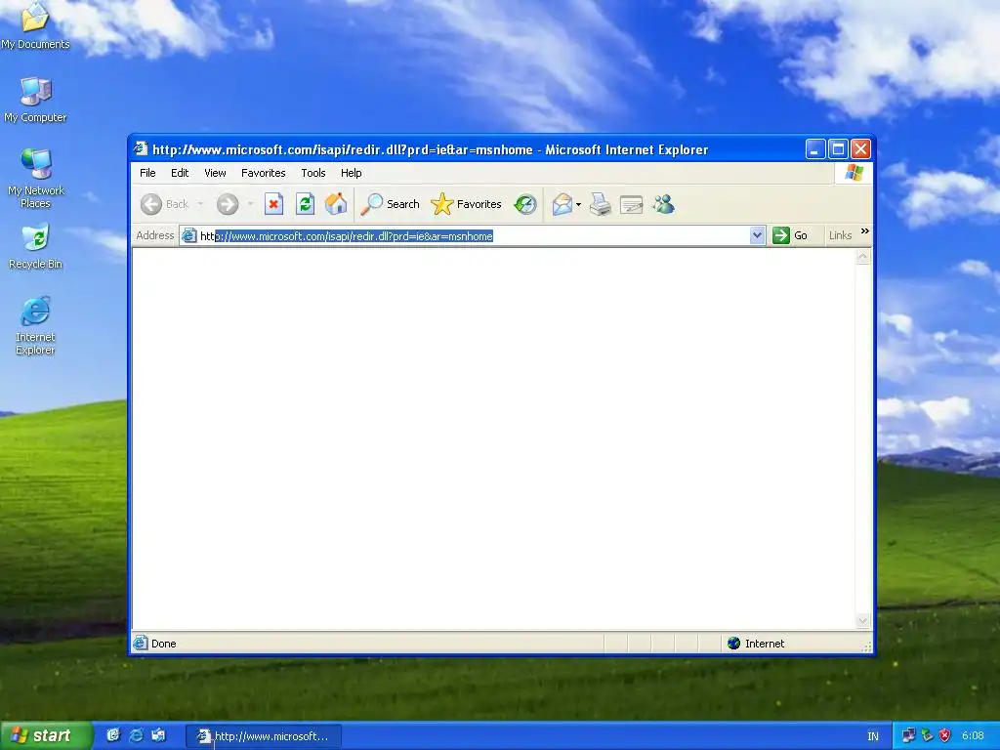
Task: Refresh the page with the green arrows icon
Action: click(305, 204)
